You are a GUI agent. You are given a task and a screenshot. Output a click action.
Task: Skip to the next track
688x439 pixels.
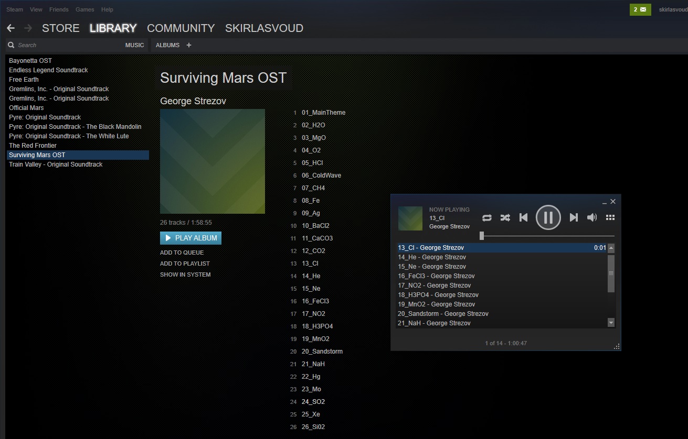pos(574,217)
